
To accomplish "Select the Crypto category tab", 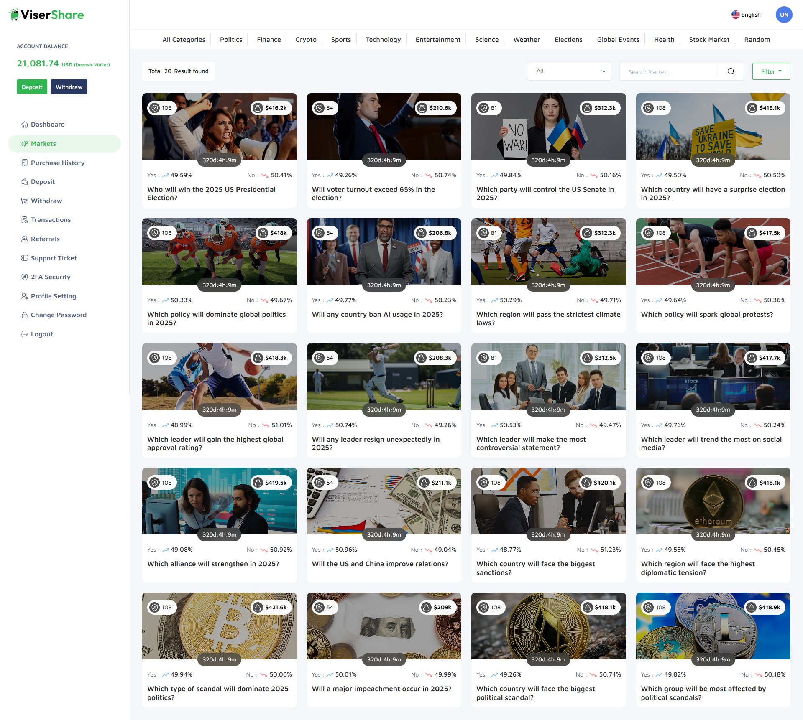I will click(306, 40).
